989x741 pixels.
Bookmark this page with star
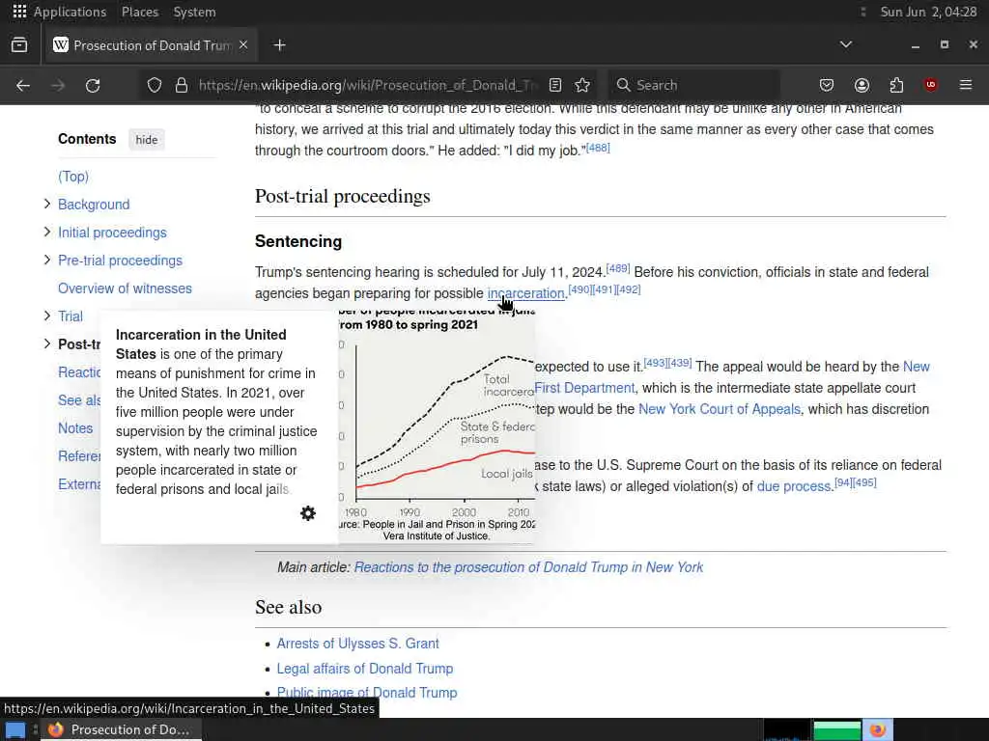582,85
